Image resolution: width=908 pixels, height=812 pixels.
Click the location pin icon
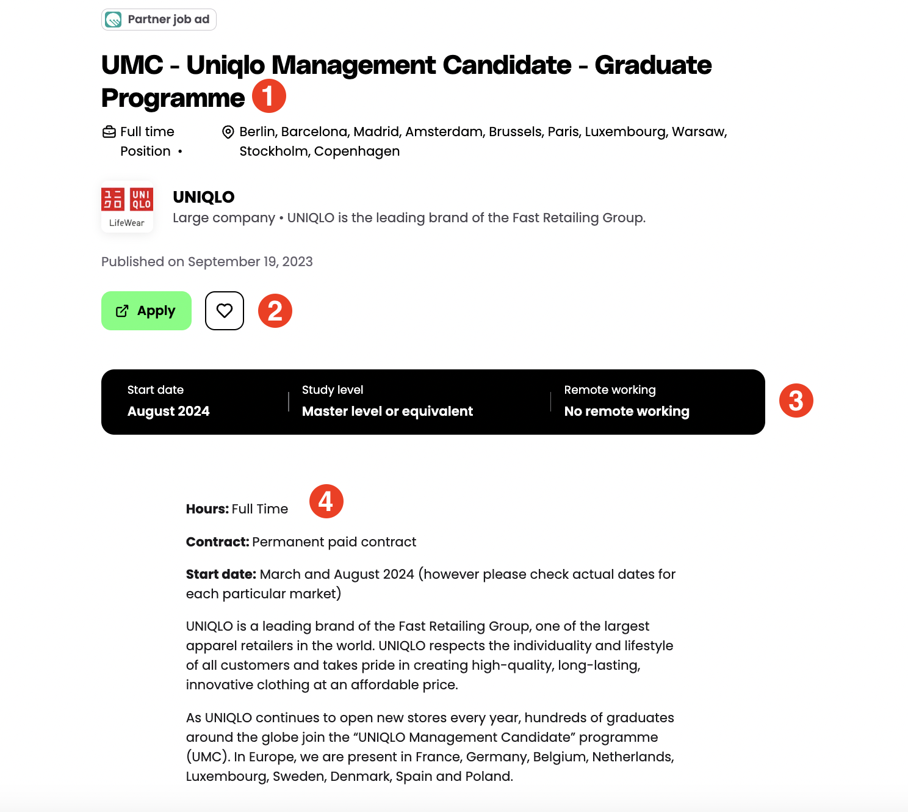click(228, 132)
